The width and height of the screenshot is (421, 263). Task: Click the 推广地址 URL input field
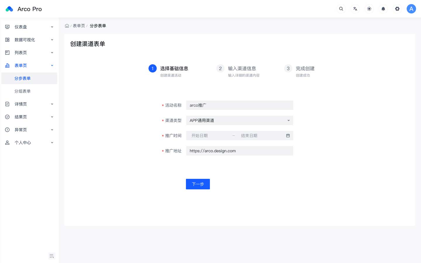239,151
